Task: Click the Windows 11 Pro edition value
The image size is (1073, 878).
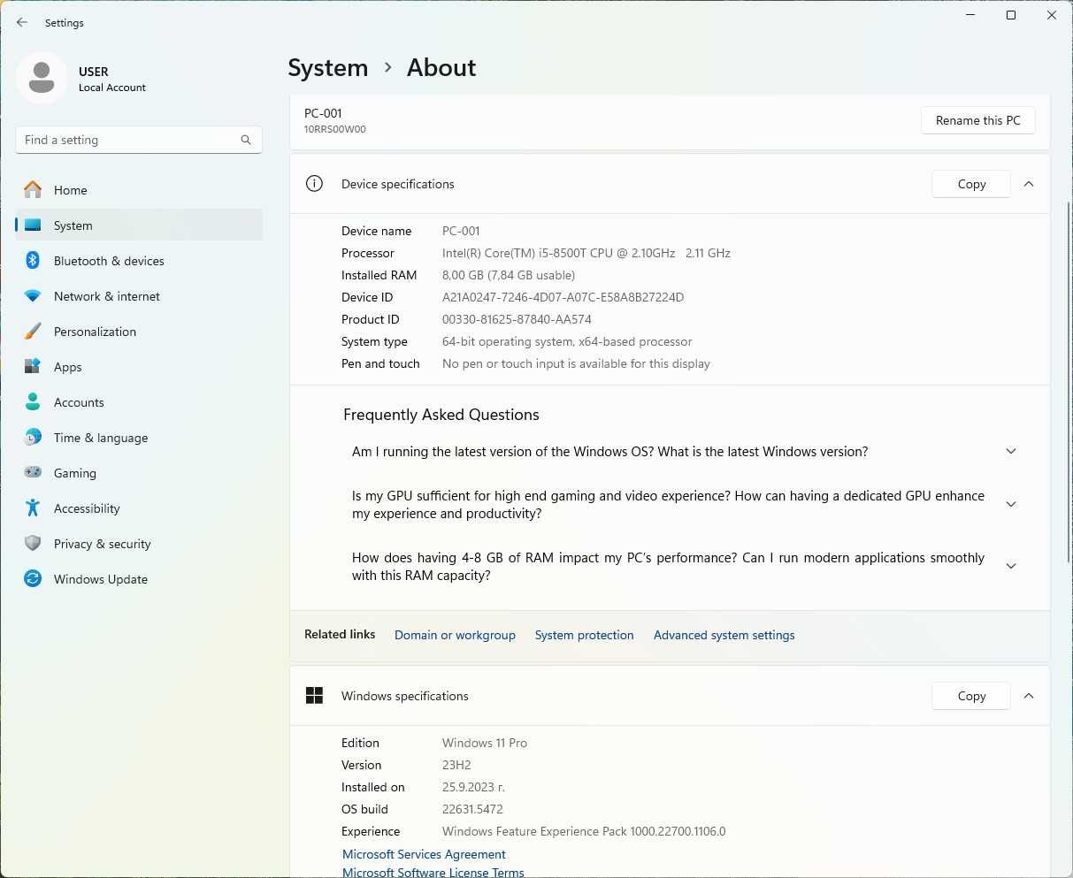Action: click(485, 743)
